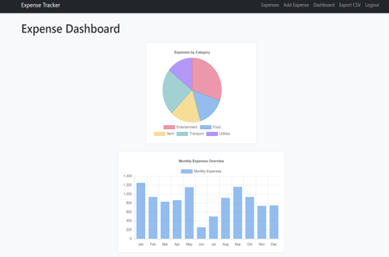This screenshot has width=389, height=257.
Task: Click the Expense Tracker brand link
Action: click(x=41, y=5)
